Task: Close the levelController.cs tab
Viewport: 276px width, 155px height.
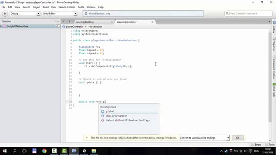Action: click(112, 22)
